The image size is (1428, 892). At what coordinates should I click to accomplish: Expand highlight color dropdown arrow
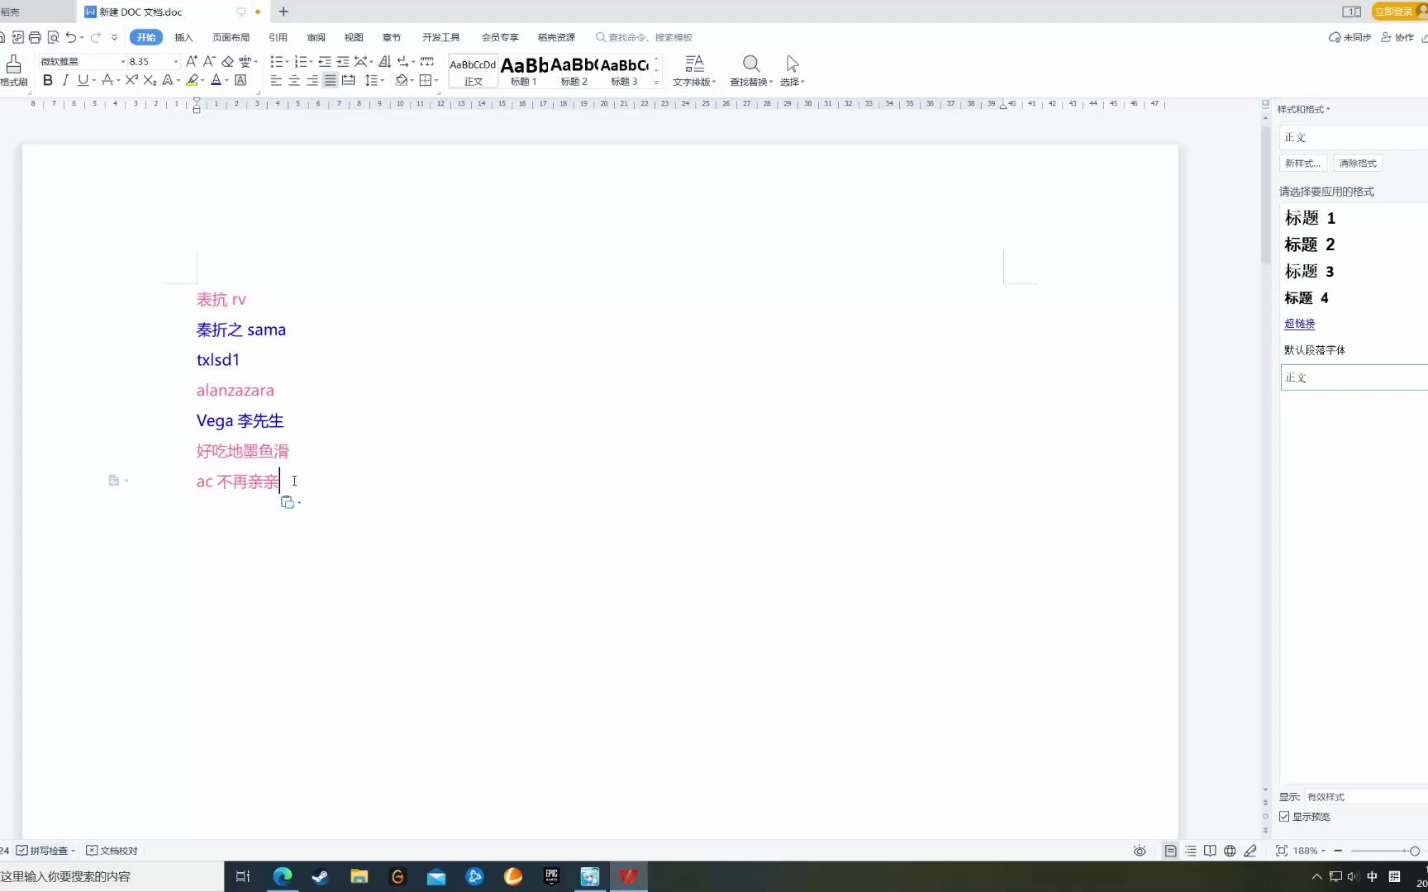click(203, 81)
